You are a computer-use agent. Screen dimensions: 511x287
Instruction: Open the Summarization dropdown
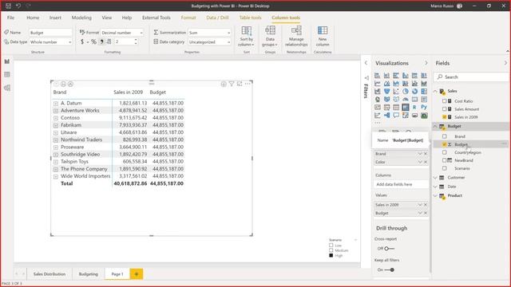point(209,33)
